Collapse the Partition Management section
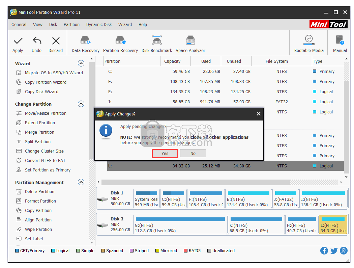The height and width of the screenshot is (268, 354). [x=81, y=182]
